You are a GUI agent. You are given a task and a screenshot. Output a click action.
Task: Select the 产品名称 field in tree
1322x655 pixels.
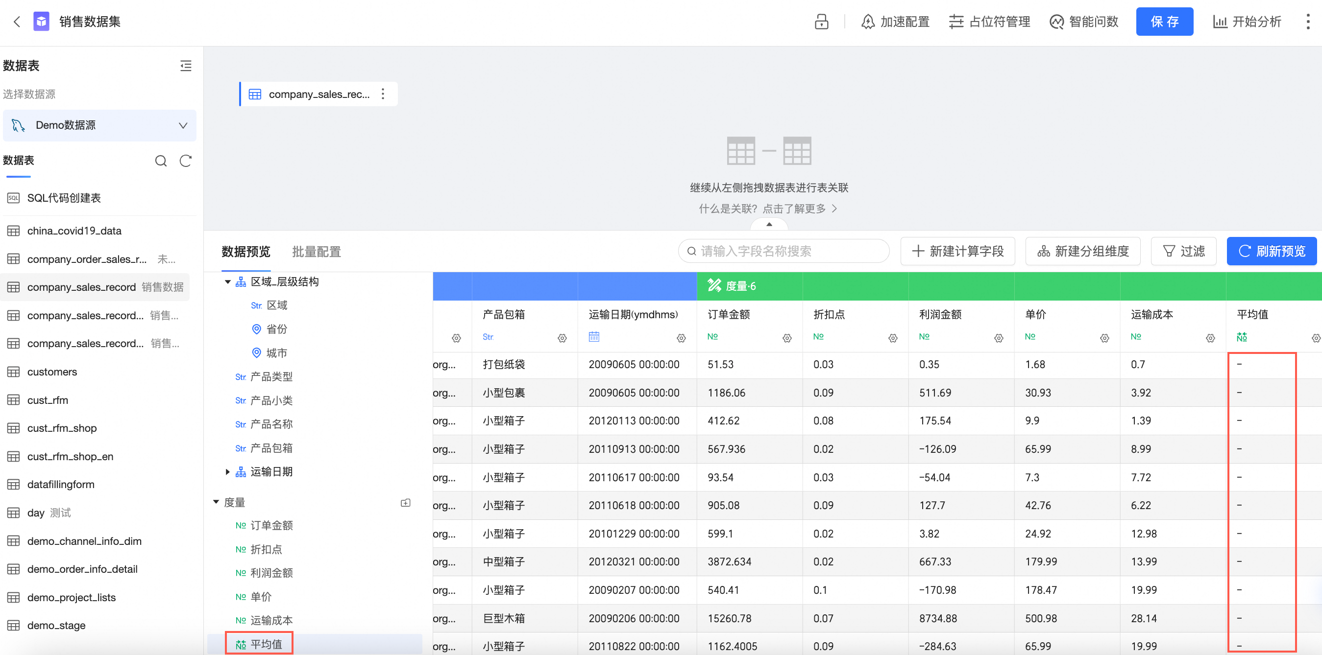pyautogui.click(x=271, y=424)
